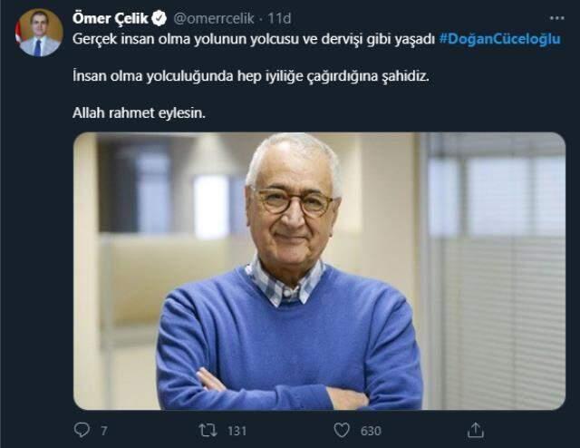Screen dimensions: 580x448
Task: Share the tweet via the upload icon
Action: pos(475,430)
